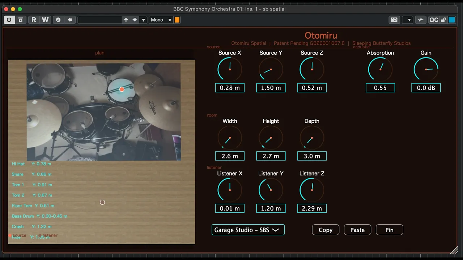Adjust the Absorption knob
The image size is (463, 260).
coord(380,69)
